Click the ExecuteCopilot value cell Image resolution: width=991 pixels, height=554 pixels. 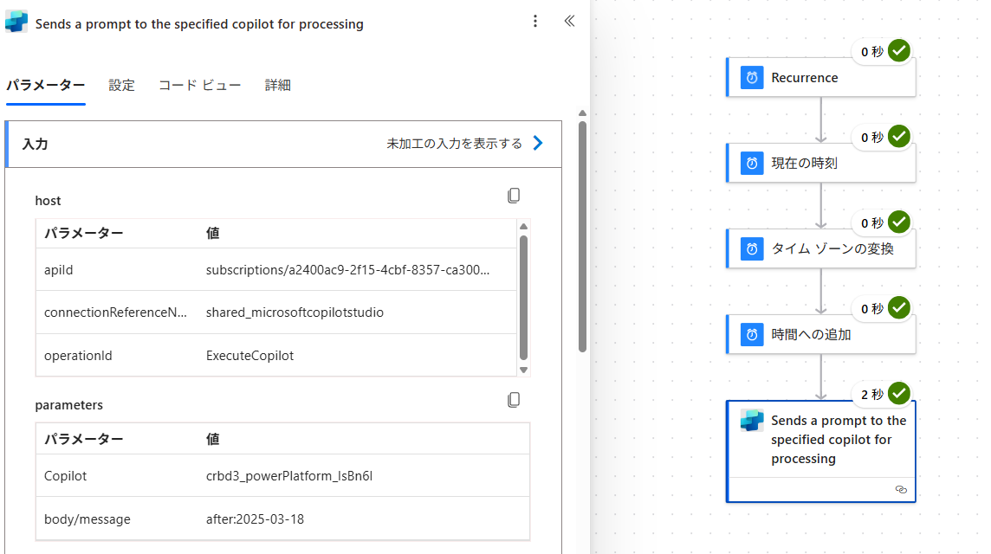(249, 356)
